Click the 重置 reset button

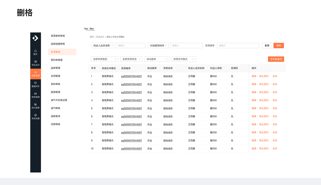coord(267,45)
